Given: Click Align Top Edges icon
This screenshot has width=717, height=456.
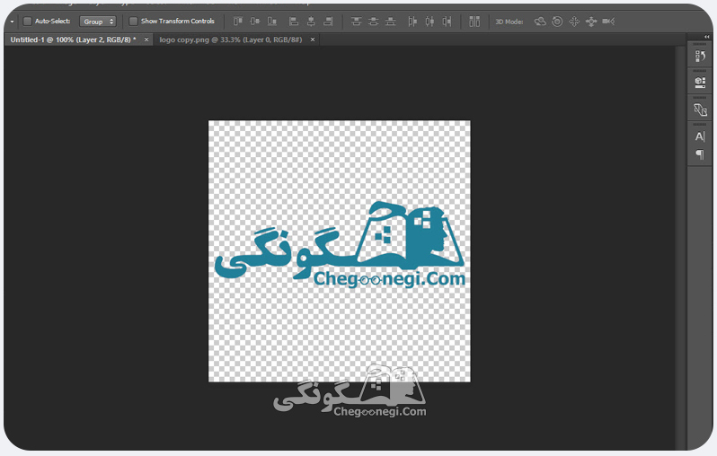Looking at the screenshot, I should [x=238, y=21].
